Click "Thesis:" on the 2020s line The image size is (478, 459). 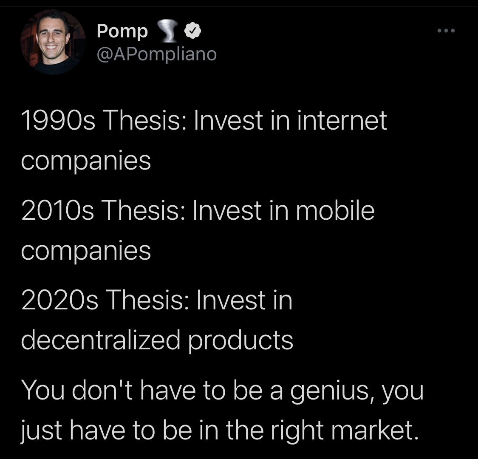pyautogui.click(x=147, y=300)
